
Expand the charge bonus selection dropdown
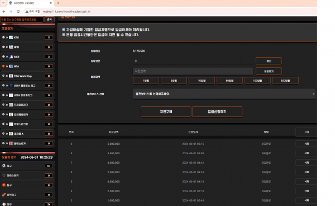pos(224,94)
